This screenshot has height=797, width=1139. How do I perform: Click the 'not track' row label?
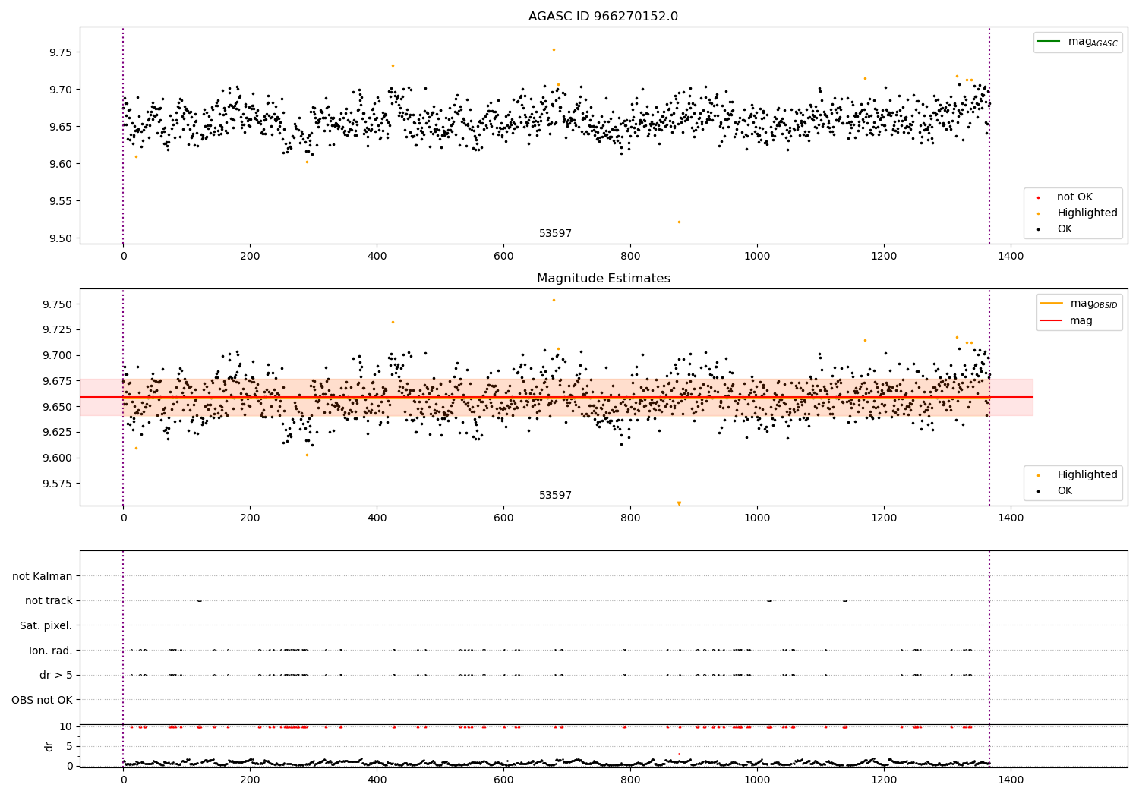[x=49, y=600]
